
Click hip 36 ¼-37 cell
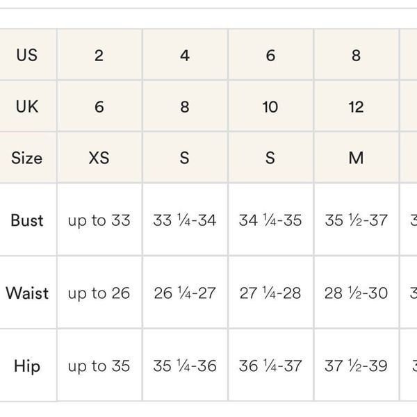click(x=271, y=365)
